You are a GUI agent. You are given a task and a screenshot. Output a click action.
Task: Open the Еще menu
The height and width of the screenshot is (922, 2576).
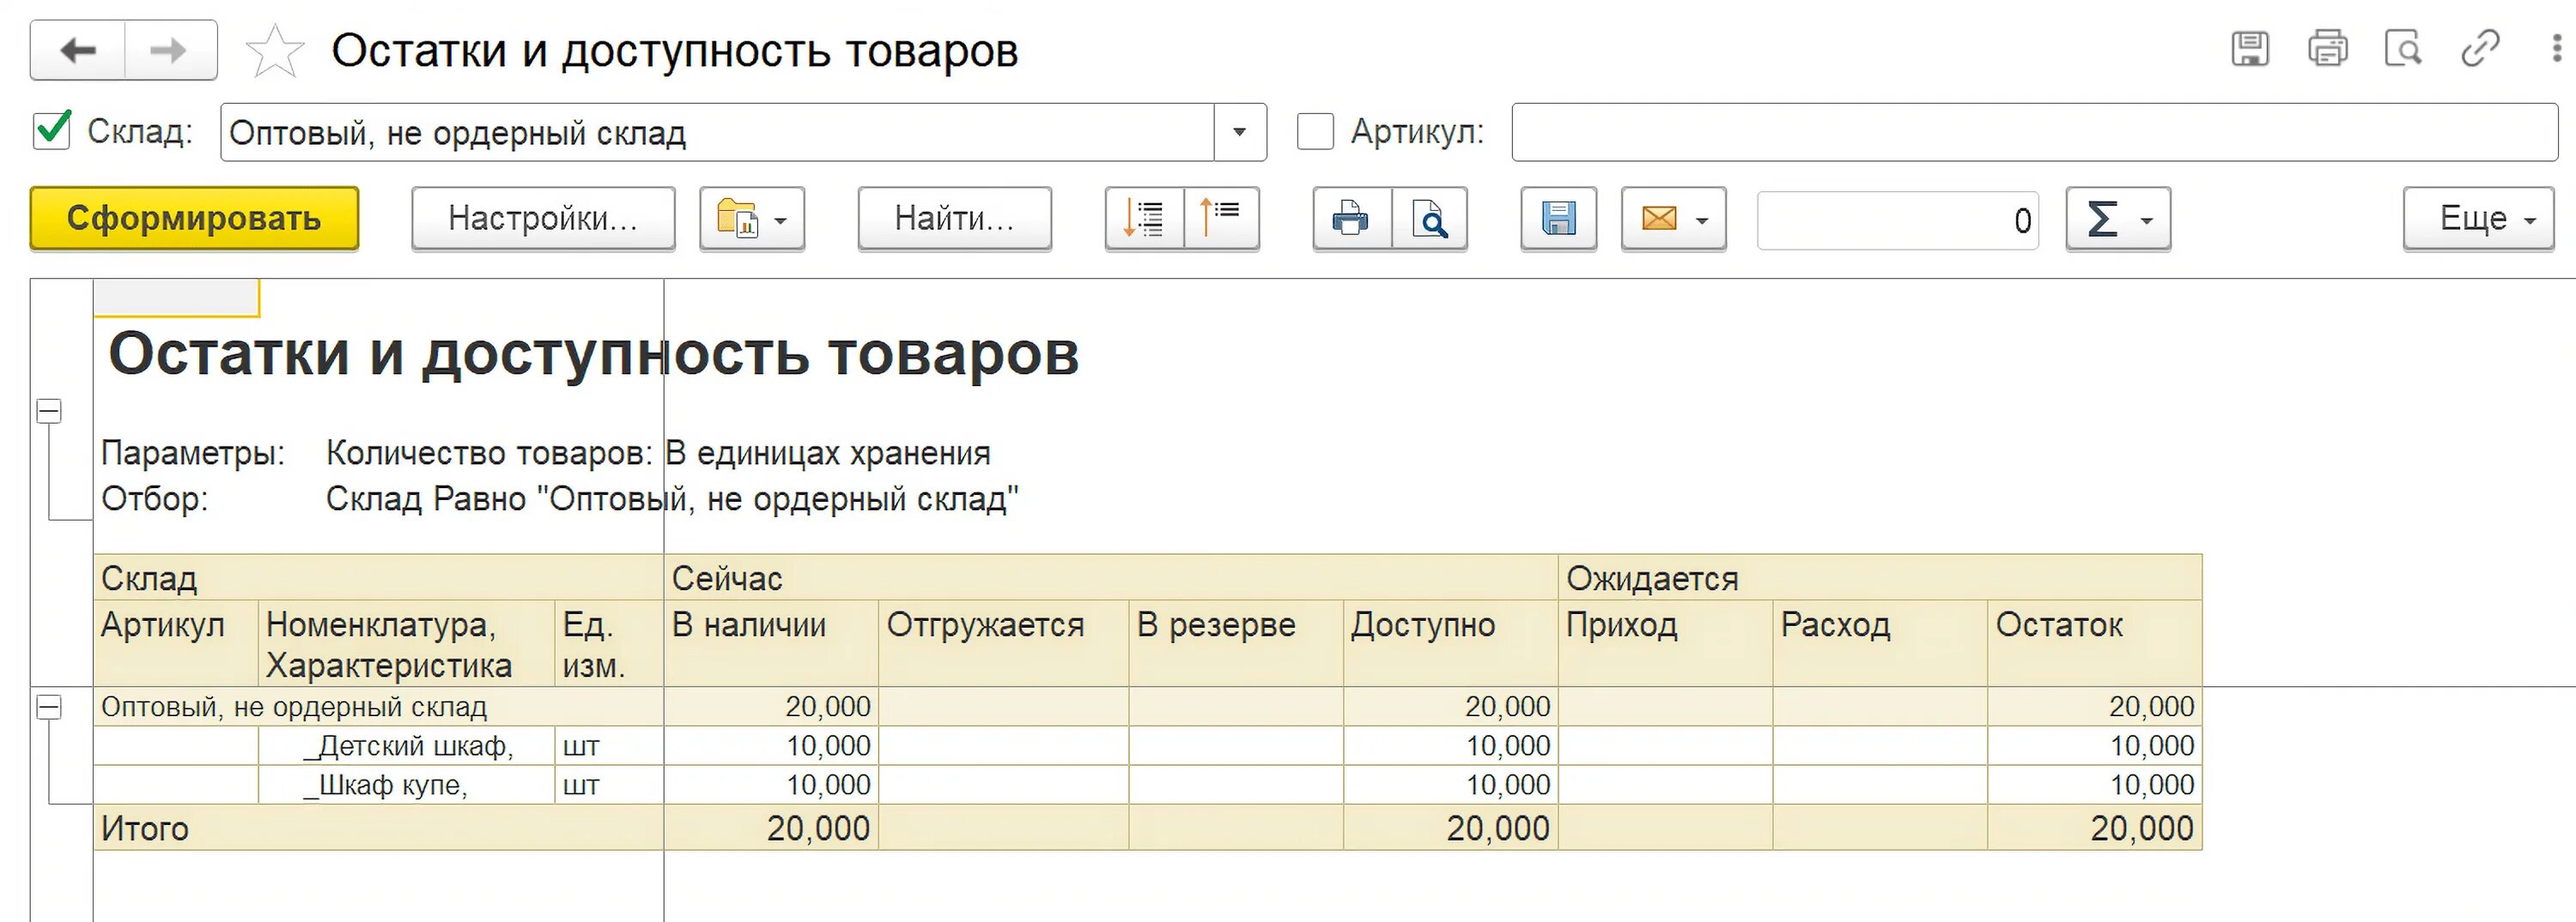click(x=2478, y=219)
